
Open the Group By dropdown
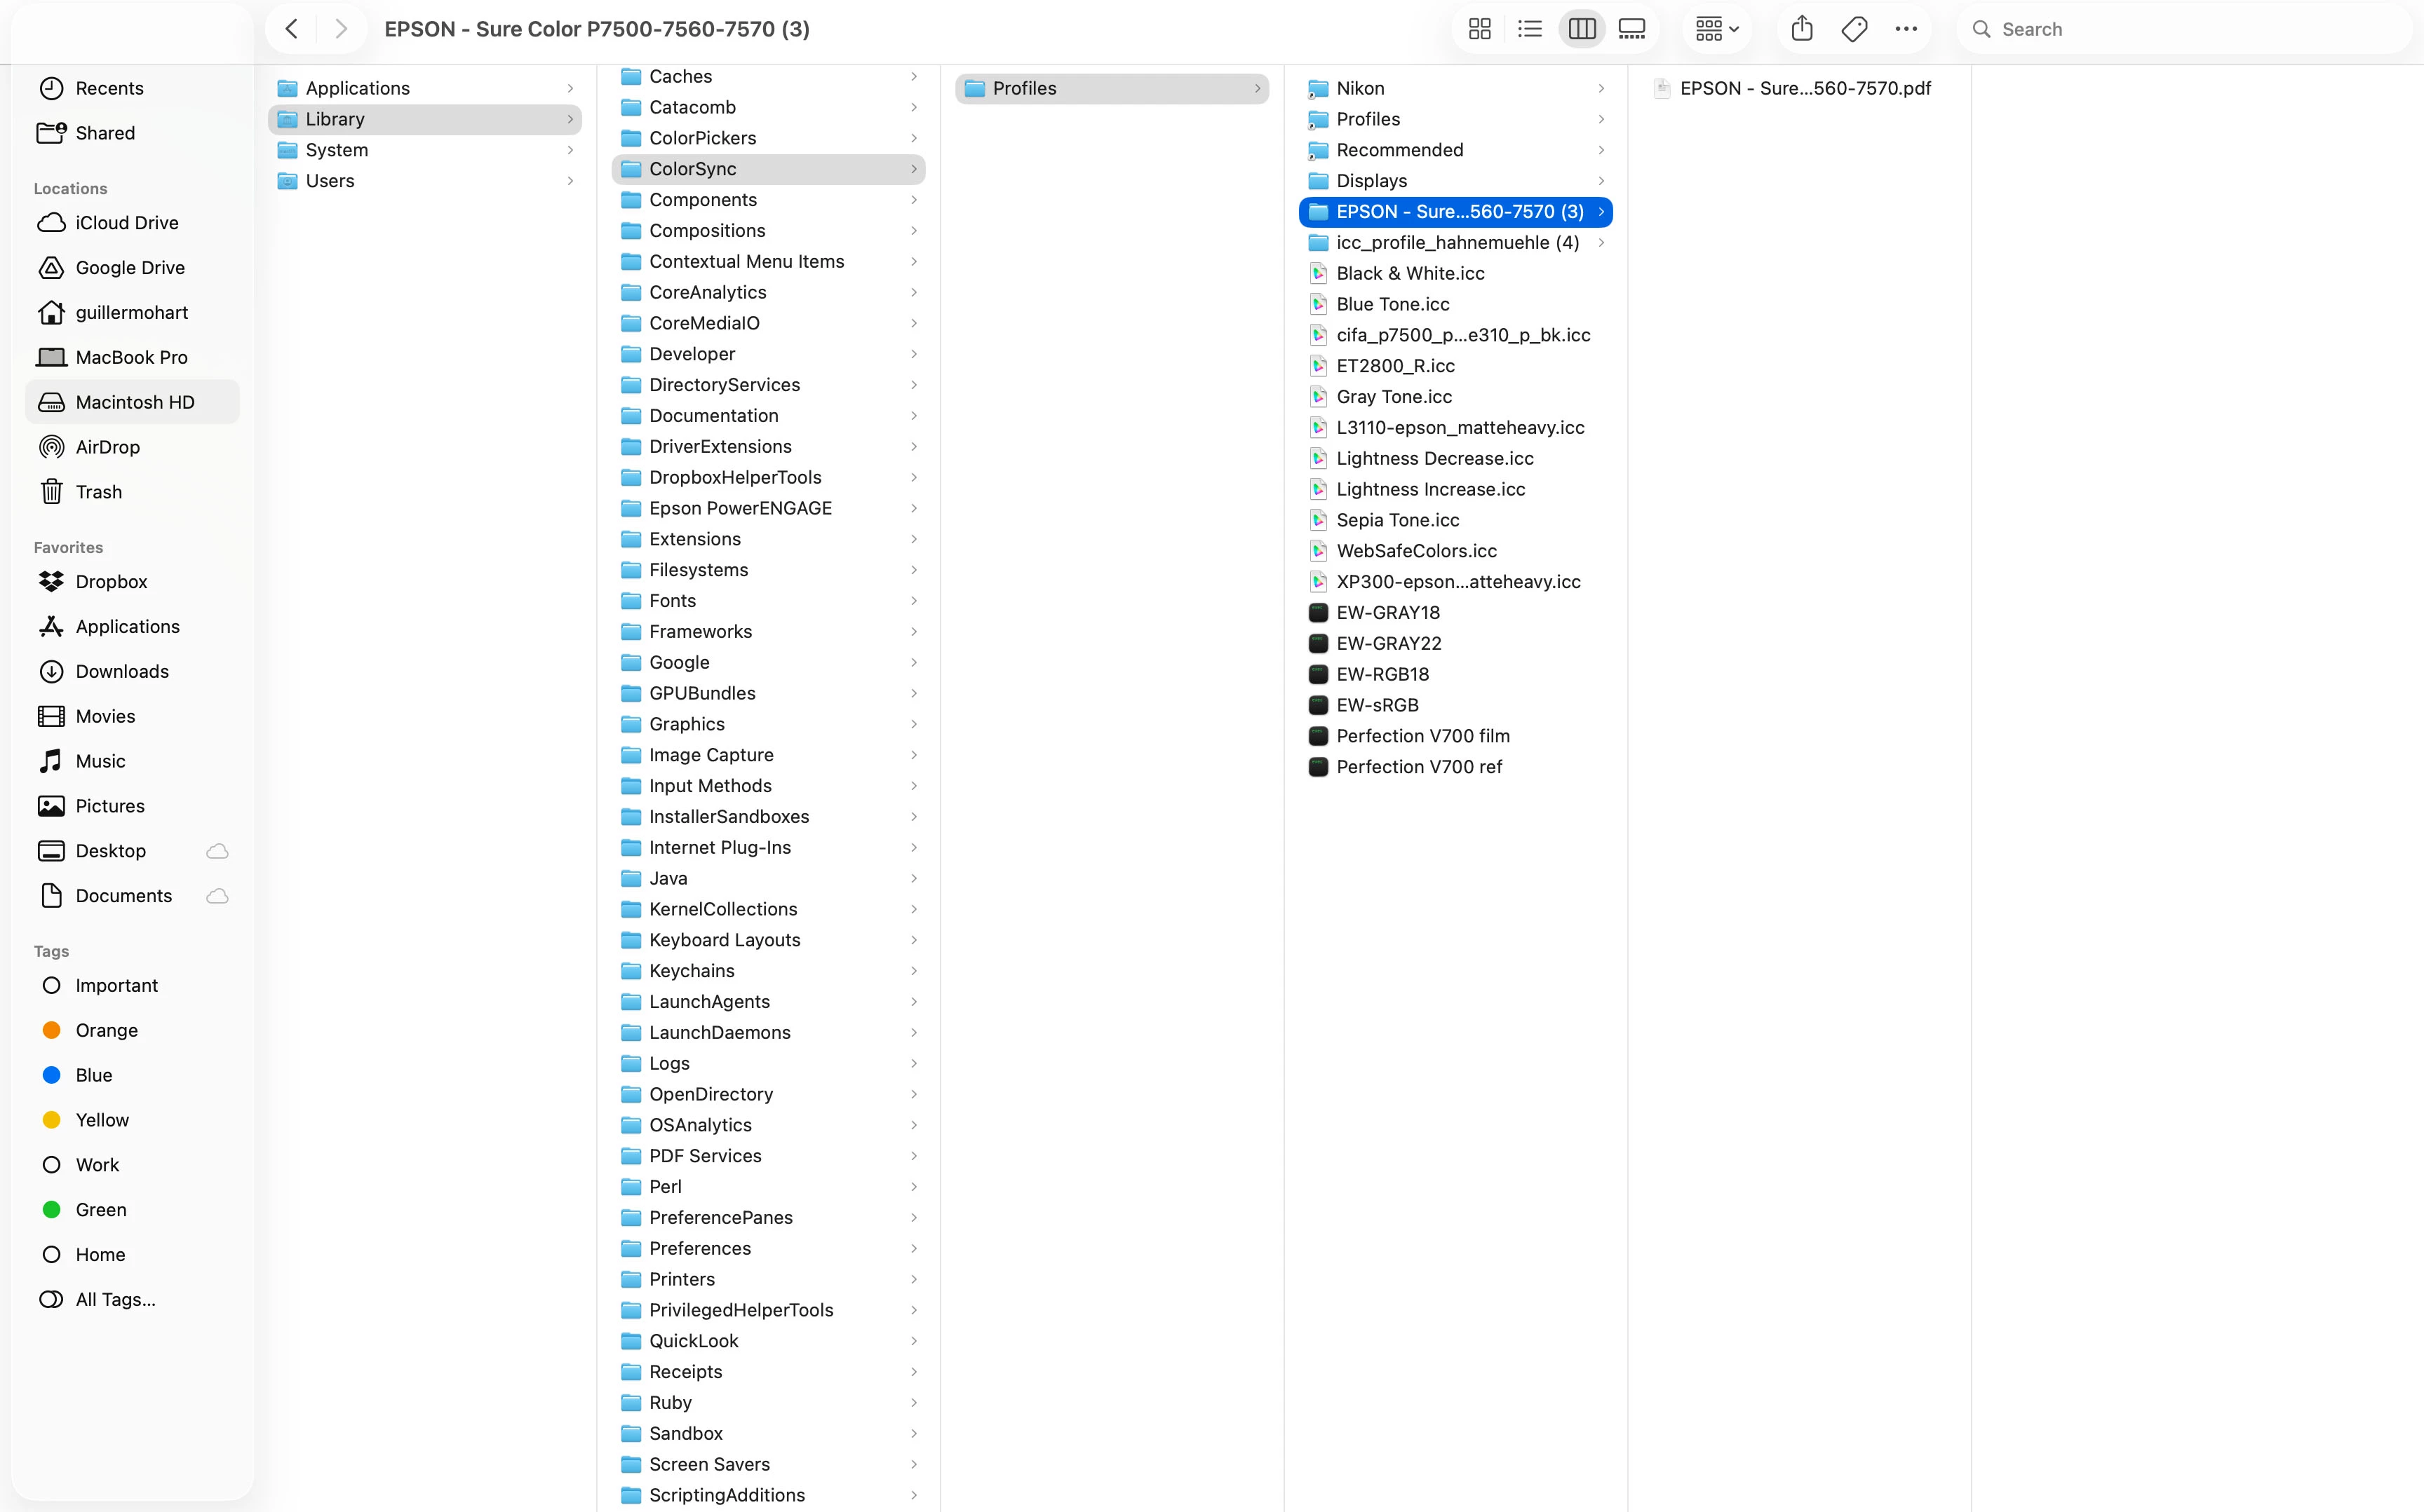pyautogui.click(x=1717, y=29)
